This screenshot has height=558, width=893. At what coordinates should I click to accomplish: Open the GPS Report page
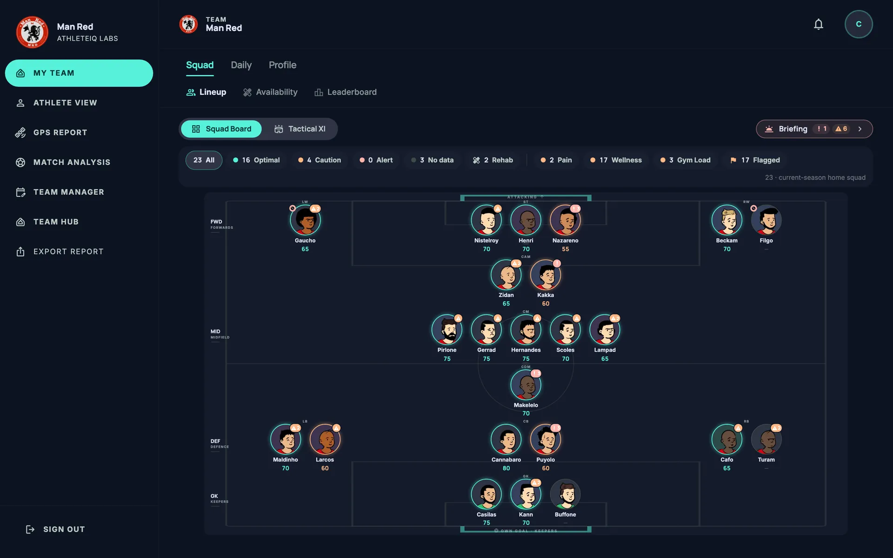click(79, 133)
